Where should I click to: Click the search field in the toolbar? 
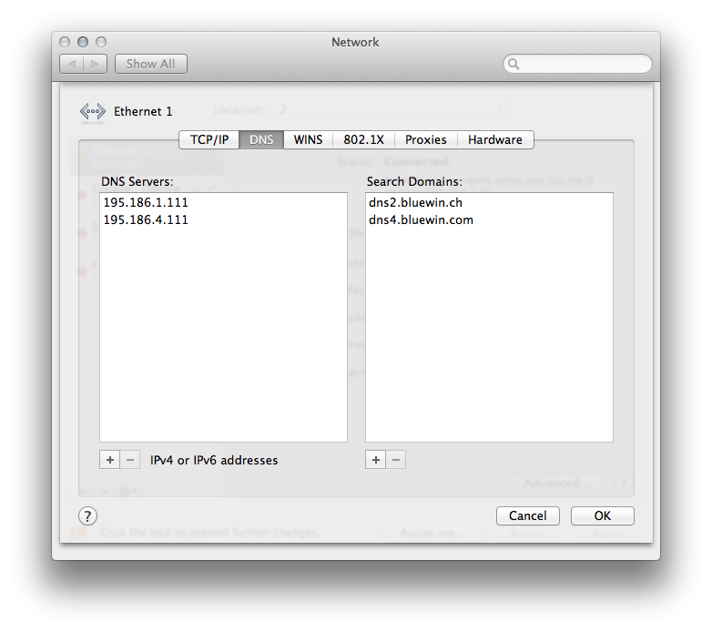point(583,64)
